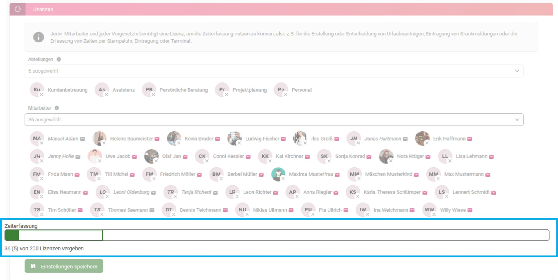Click mail icon next to Uwe Jacob
Viewport: 558px width, 280px height.
point(134,157)
